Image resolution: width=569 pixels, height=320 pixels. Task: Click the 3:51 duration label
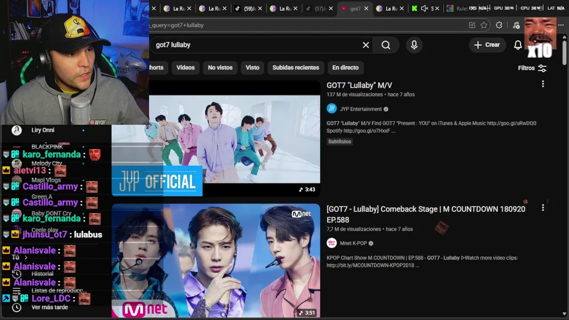click(x=307, y=313)
